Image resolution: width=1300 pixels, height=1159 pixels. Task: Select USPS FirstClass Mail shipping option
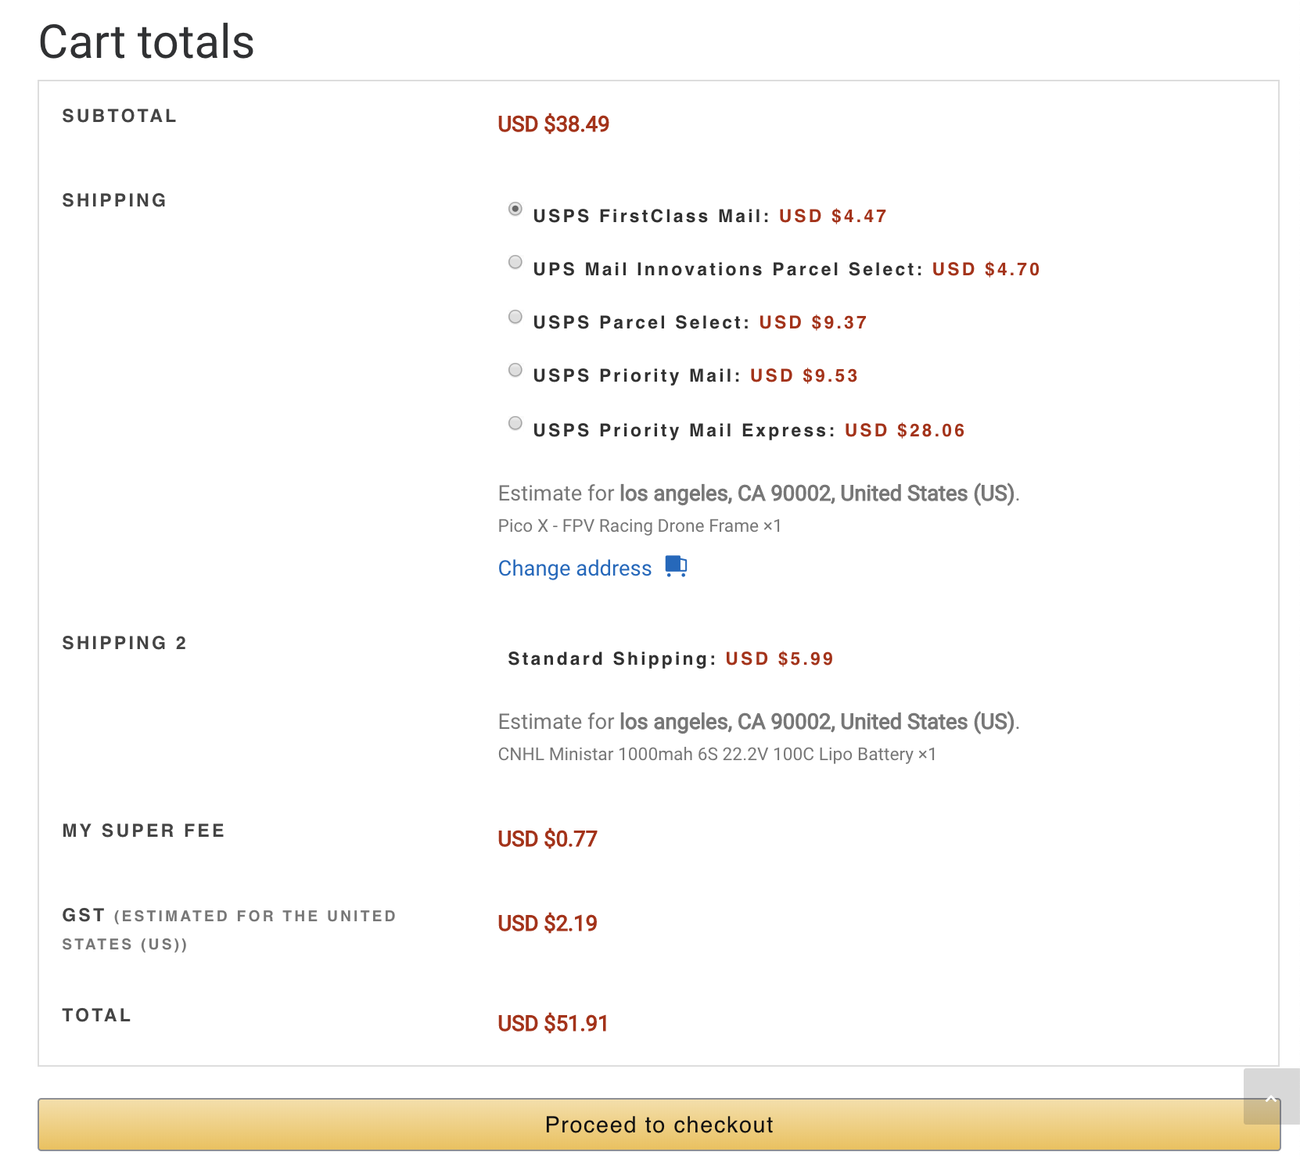point(515,210)
